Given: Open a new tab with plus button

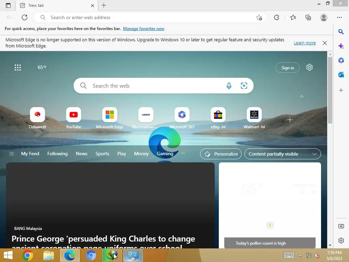Looking at the screenshot, I should point(104,5).
